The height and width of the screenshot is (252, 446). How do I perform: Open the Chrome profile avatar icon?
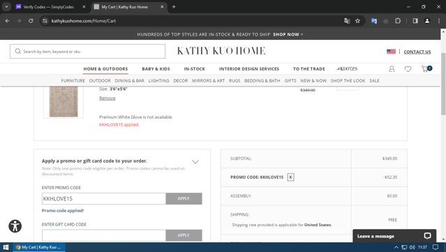427,21
